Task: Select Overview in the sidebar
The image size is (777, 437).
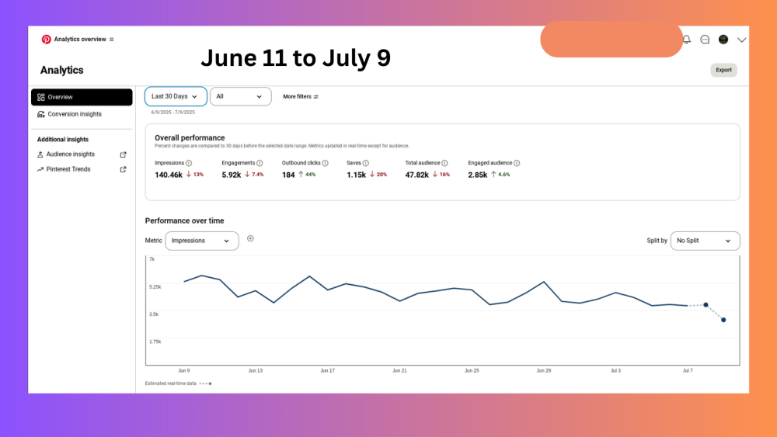Action: tap(82, 97)
